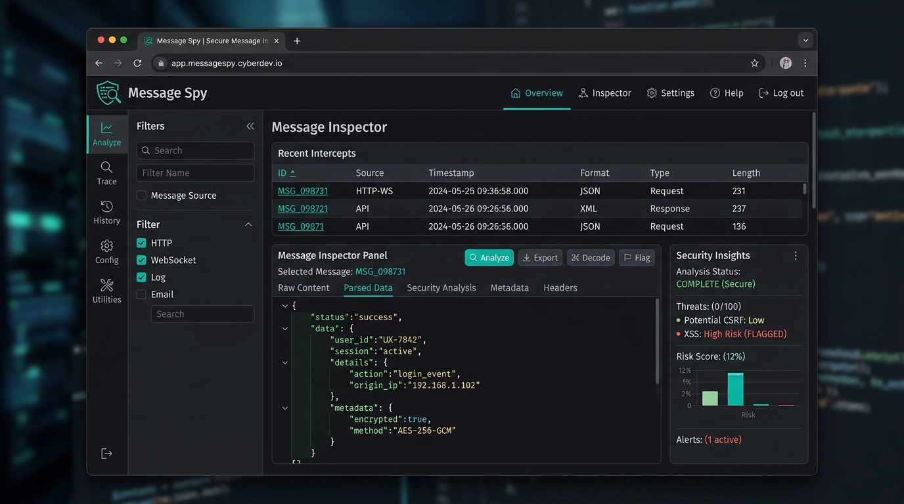
Task: Collapse the root JSON object
Action: [285, 306]
